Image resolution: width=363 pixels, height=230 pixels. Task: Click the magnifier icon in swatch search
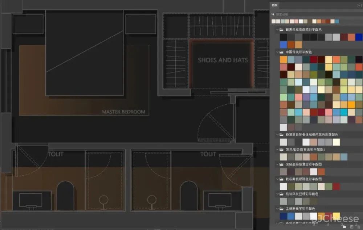[x=273, y=14]
